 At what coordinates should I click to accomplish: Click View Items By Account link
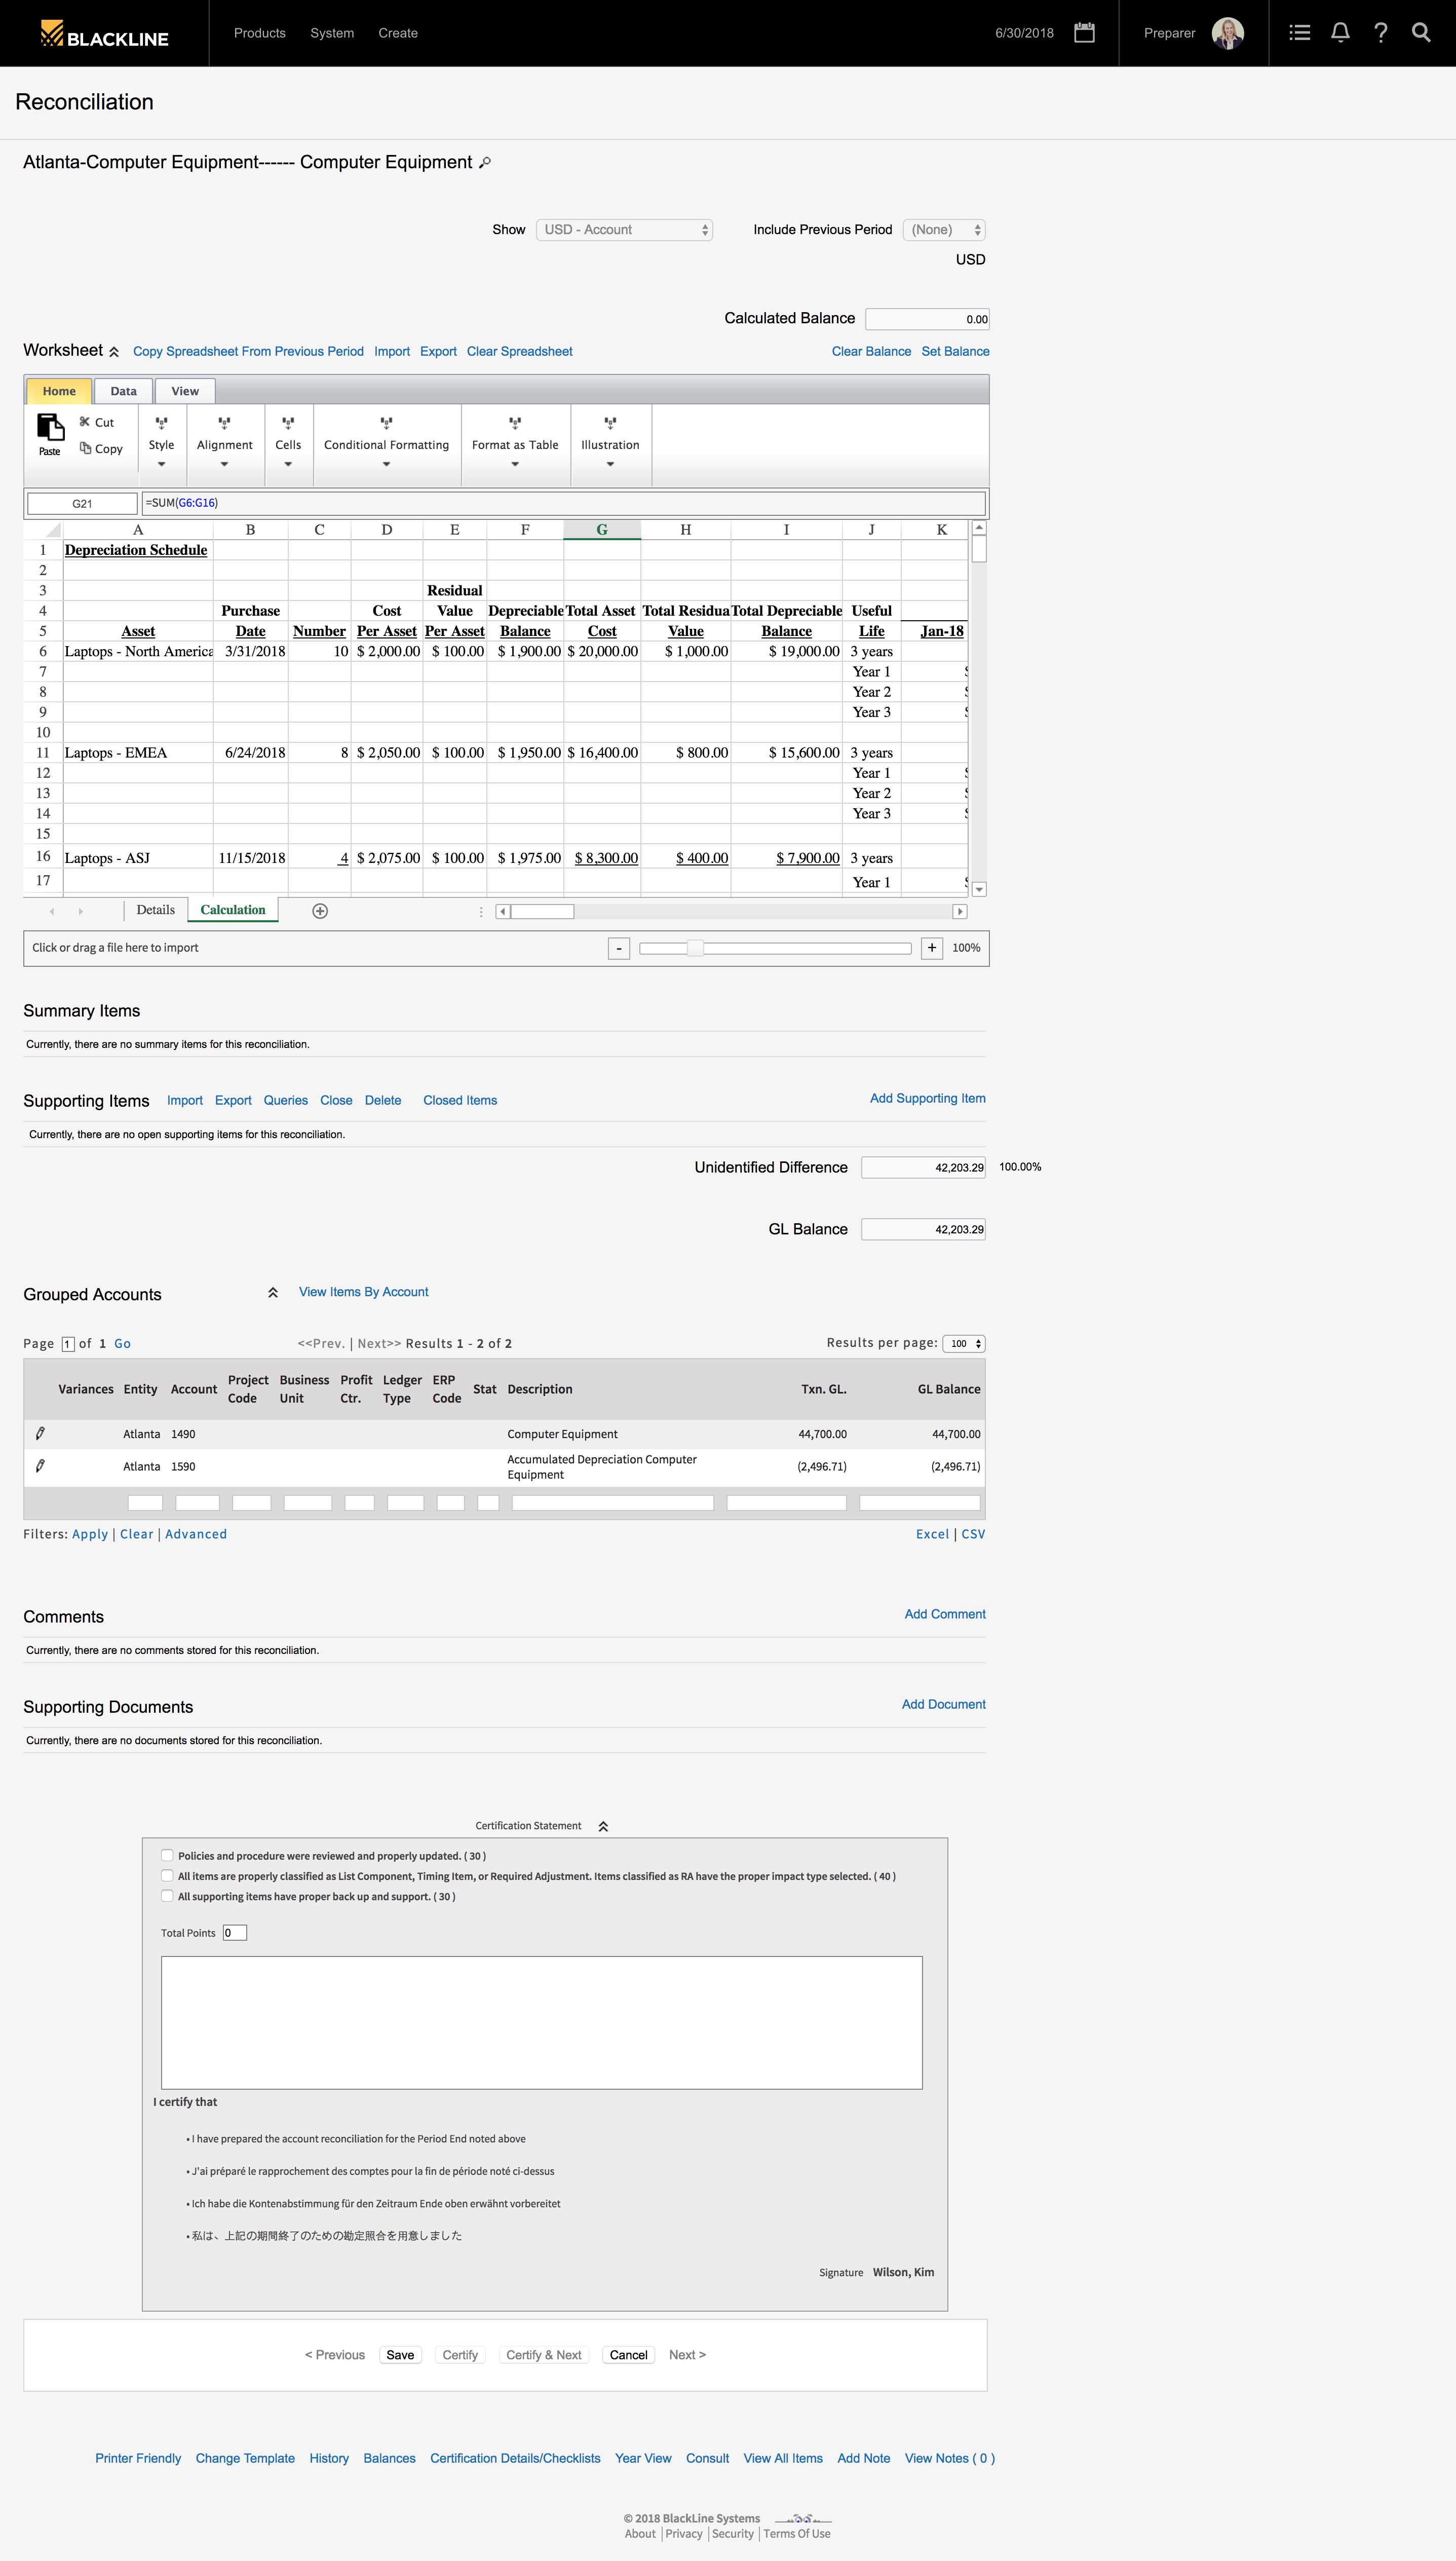tap(364, 1292)
